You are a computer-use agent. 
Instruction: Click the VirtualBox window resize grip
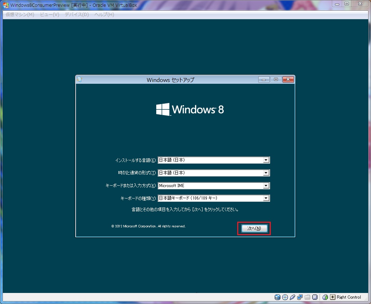(366, 299)
